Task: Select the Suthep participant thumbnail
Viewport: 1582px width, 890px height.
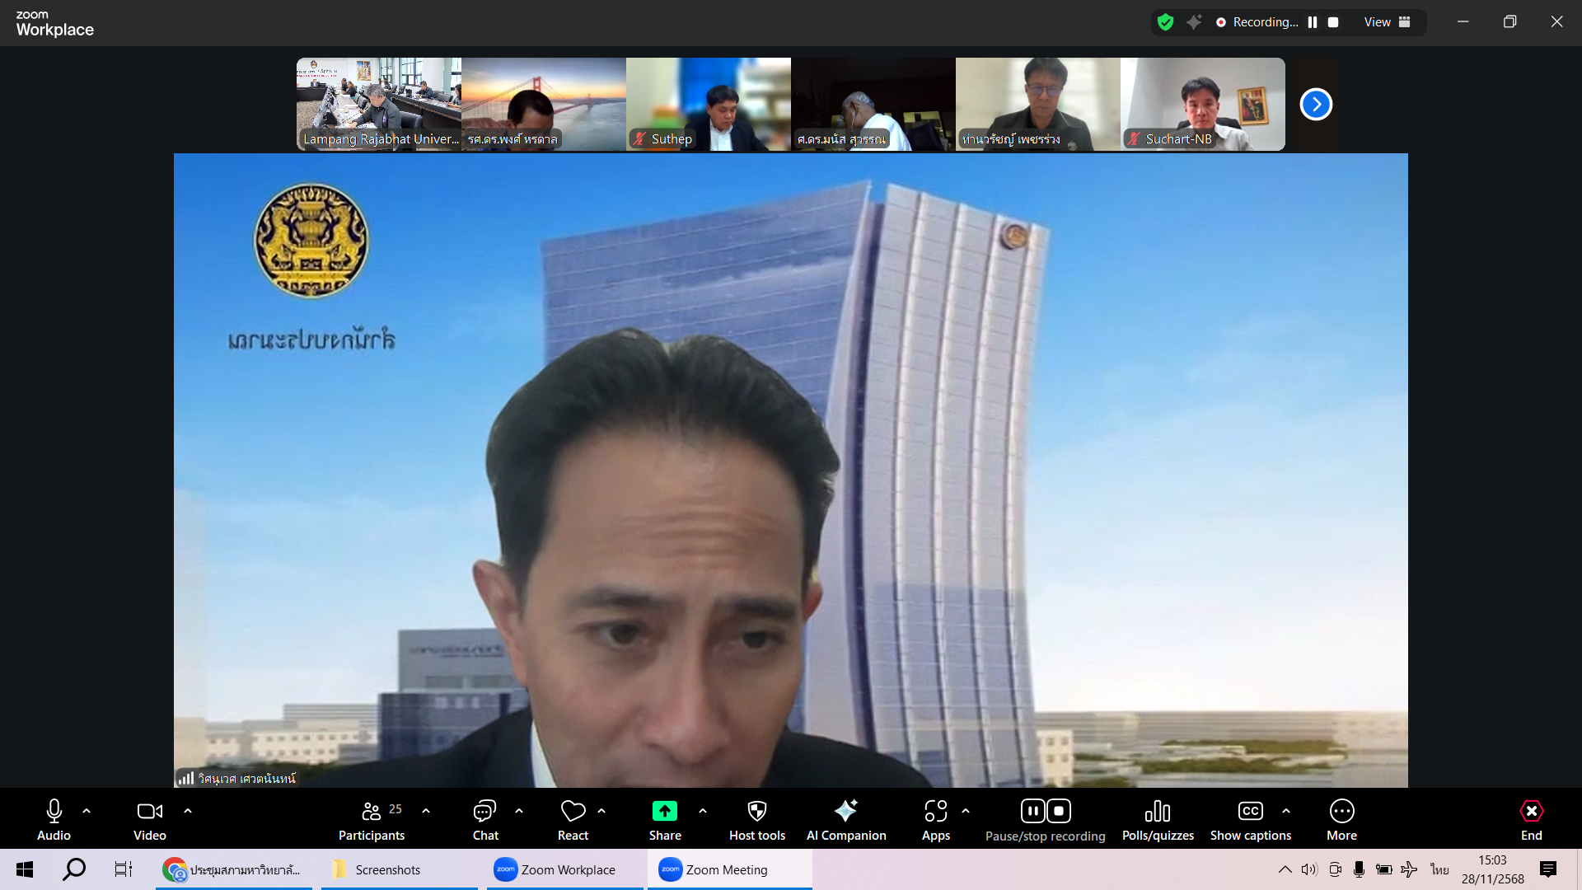Action: pyautogui.click(x=708, y=103)
